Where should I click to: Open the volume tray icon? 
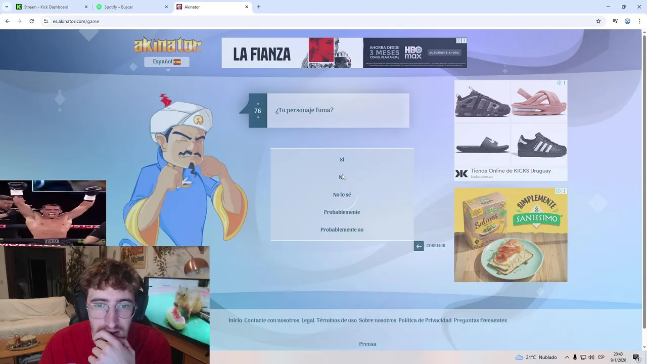(x=591, y=357)
